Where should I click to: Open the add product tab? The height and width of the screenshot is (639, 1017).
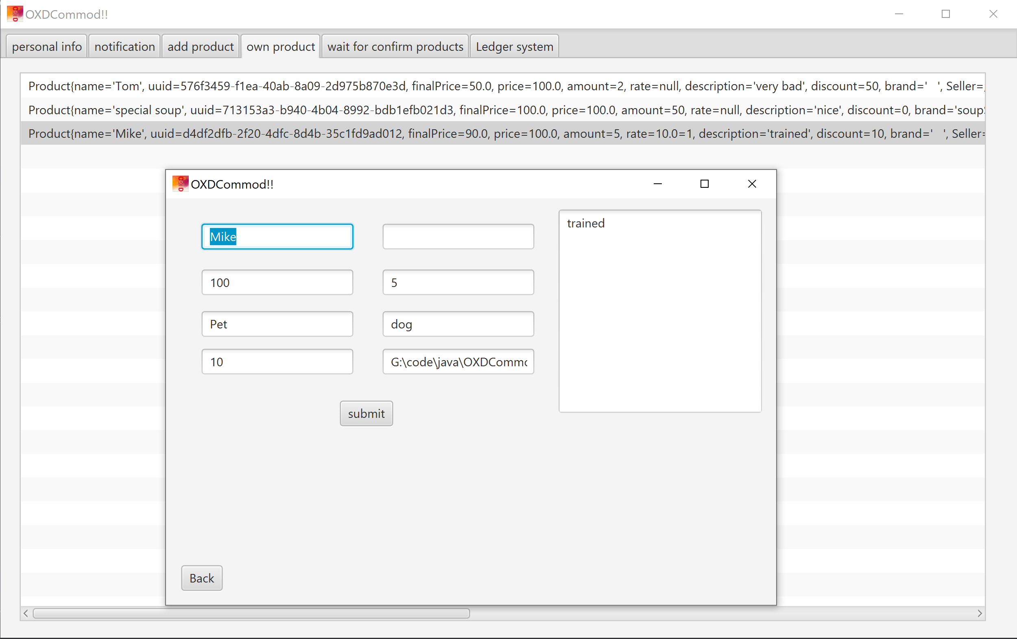point(200,46)
